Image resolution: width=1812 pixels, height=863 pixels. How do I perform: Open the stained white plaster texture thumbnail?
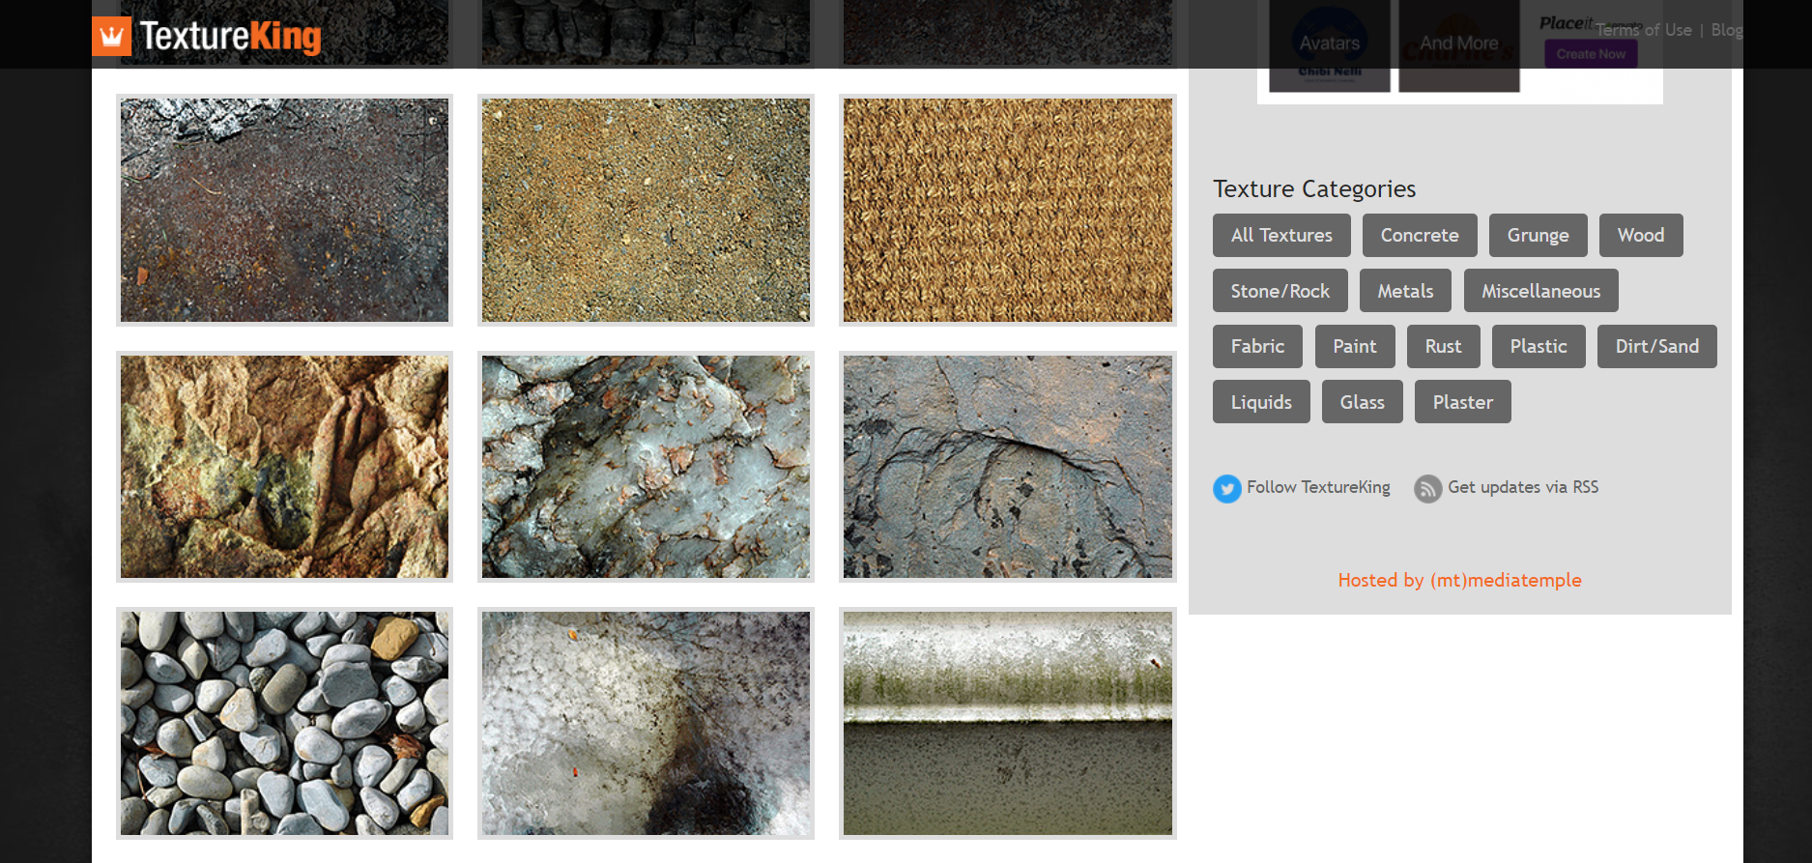646,723
